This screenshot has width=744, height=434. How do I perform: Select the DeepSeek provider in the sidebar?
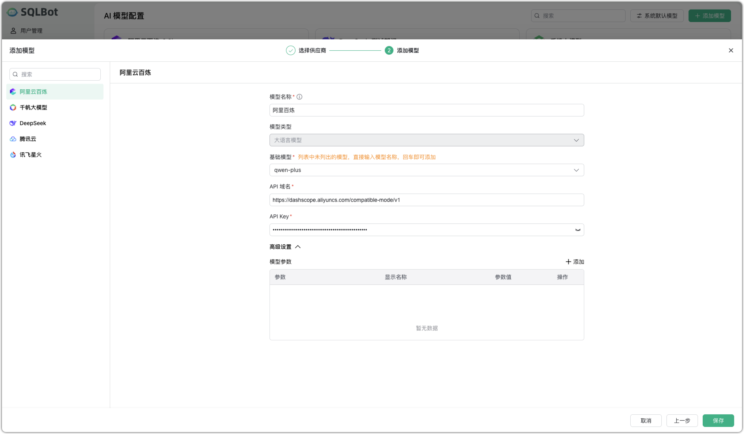coord(32,123)
